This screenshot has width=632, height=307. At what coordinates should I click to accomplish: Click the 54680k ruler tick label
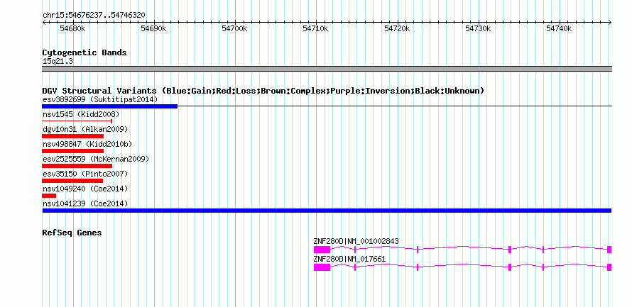pyautogui.click(x=72, y=29)
